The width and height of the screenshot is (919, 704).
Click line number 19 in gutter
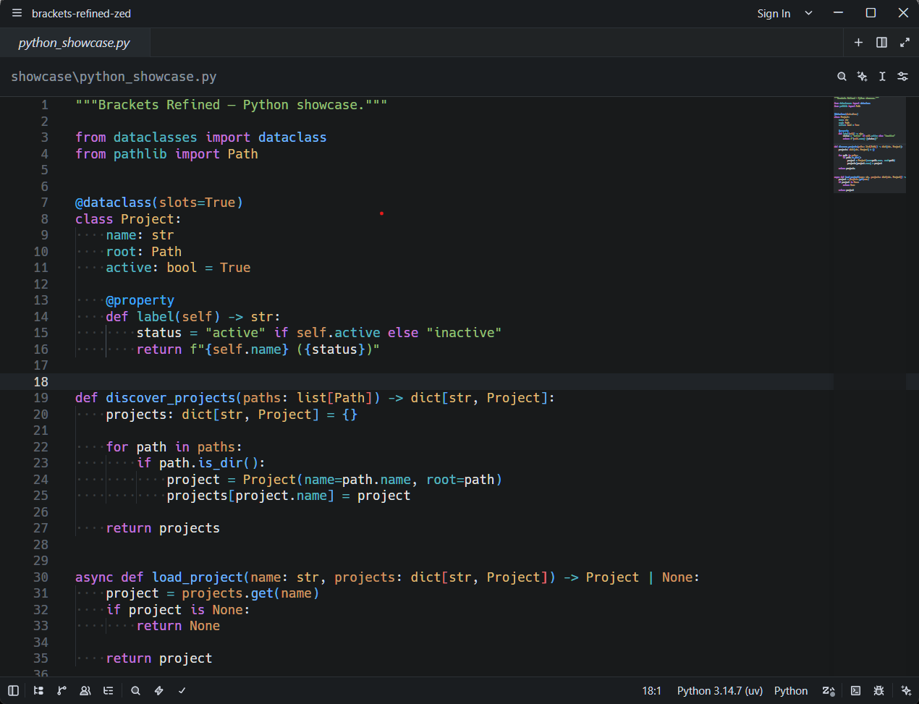41,398
